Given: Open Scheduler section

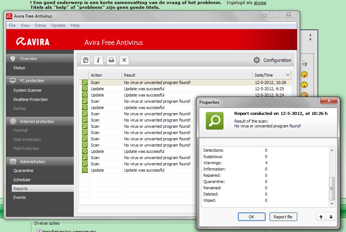Looking at the screenshot, I should 22,180.
